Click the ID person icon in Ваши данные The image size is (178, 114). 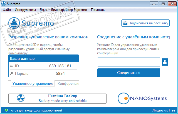(x=12, y=66)
